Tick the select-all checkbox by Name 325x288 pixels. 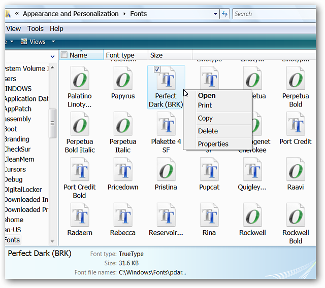point(64,55)
